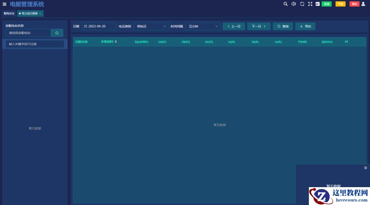
Task: Click the 上一日 previous day button
Action: click(234, 27)
